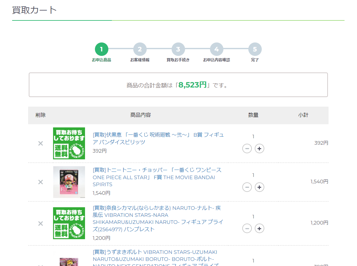Select step 5 完了 circle

click(x=255, y=49)
